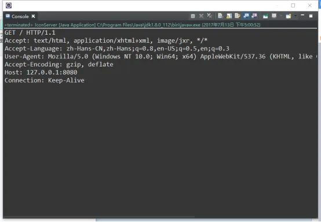Click the console horizontal scrollbar
The image size is (321, 222).
[x=99, y=217]
